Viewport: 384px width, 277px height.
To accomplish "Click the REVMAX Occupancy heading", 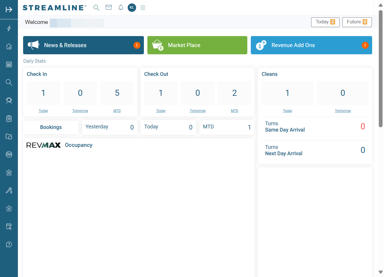I will coord(59,145).
